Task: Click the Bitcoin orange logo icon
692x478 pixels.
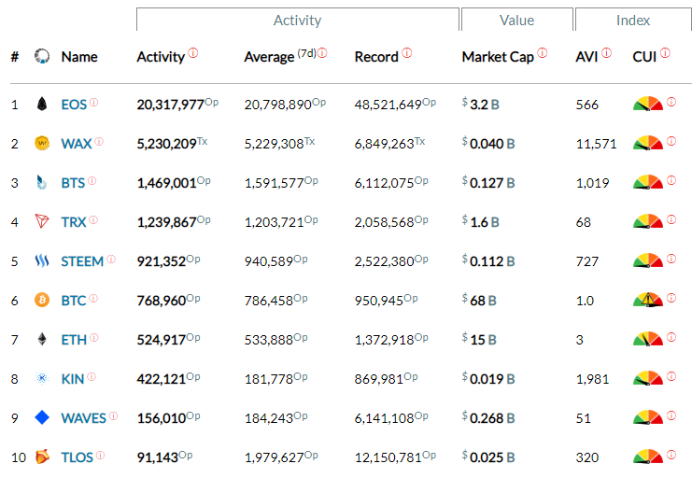Action: point(41,300)
